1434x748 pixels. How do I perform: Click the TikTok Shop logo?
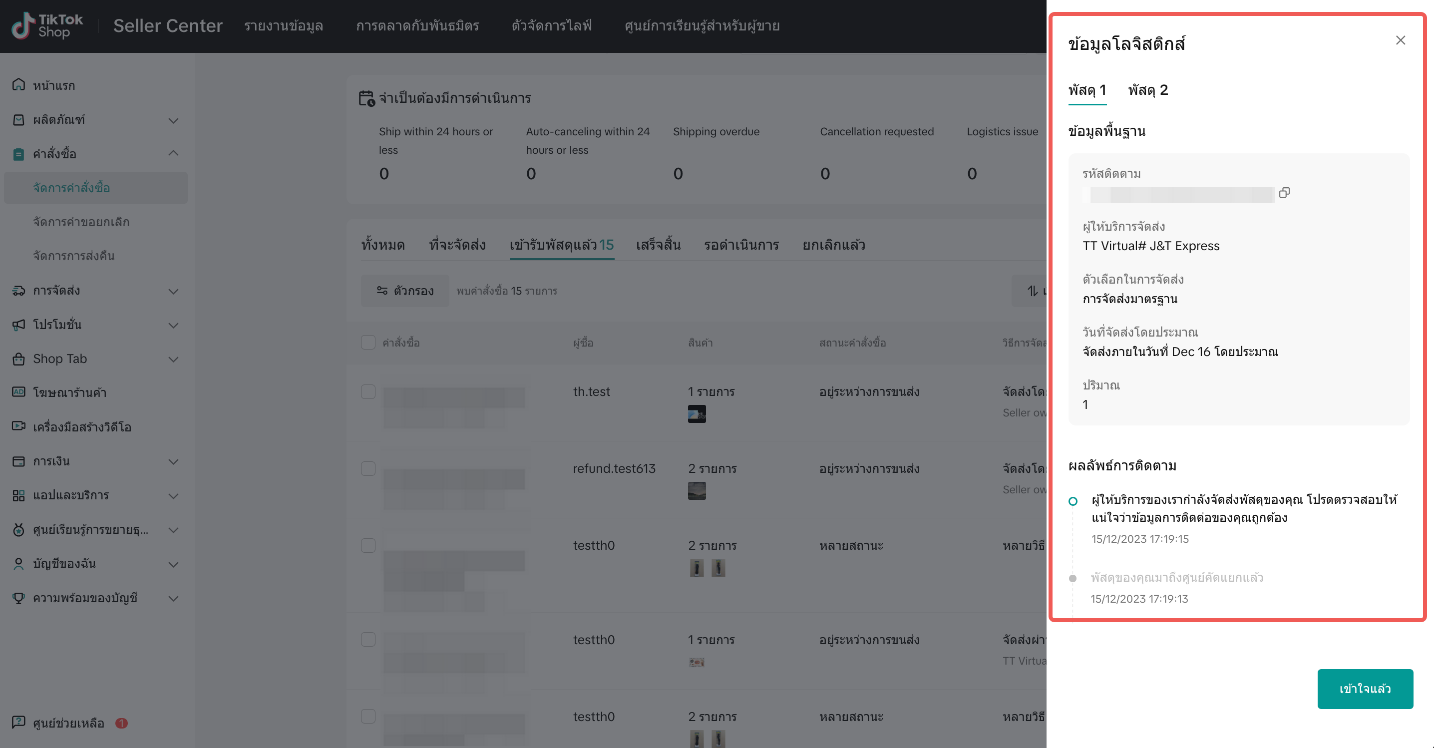48,25
